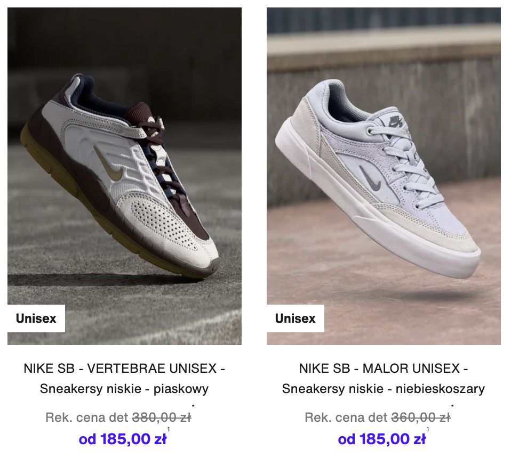Click 'od 185,00 zł' price under Malor
Image resolution: width=511 pixels, height=458 pixels.
(381, 439)
